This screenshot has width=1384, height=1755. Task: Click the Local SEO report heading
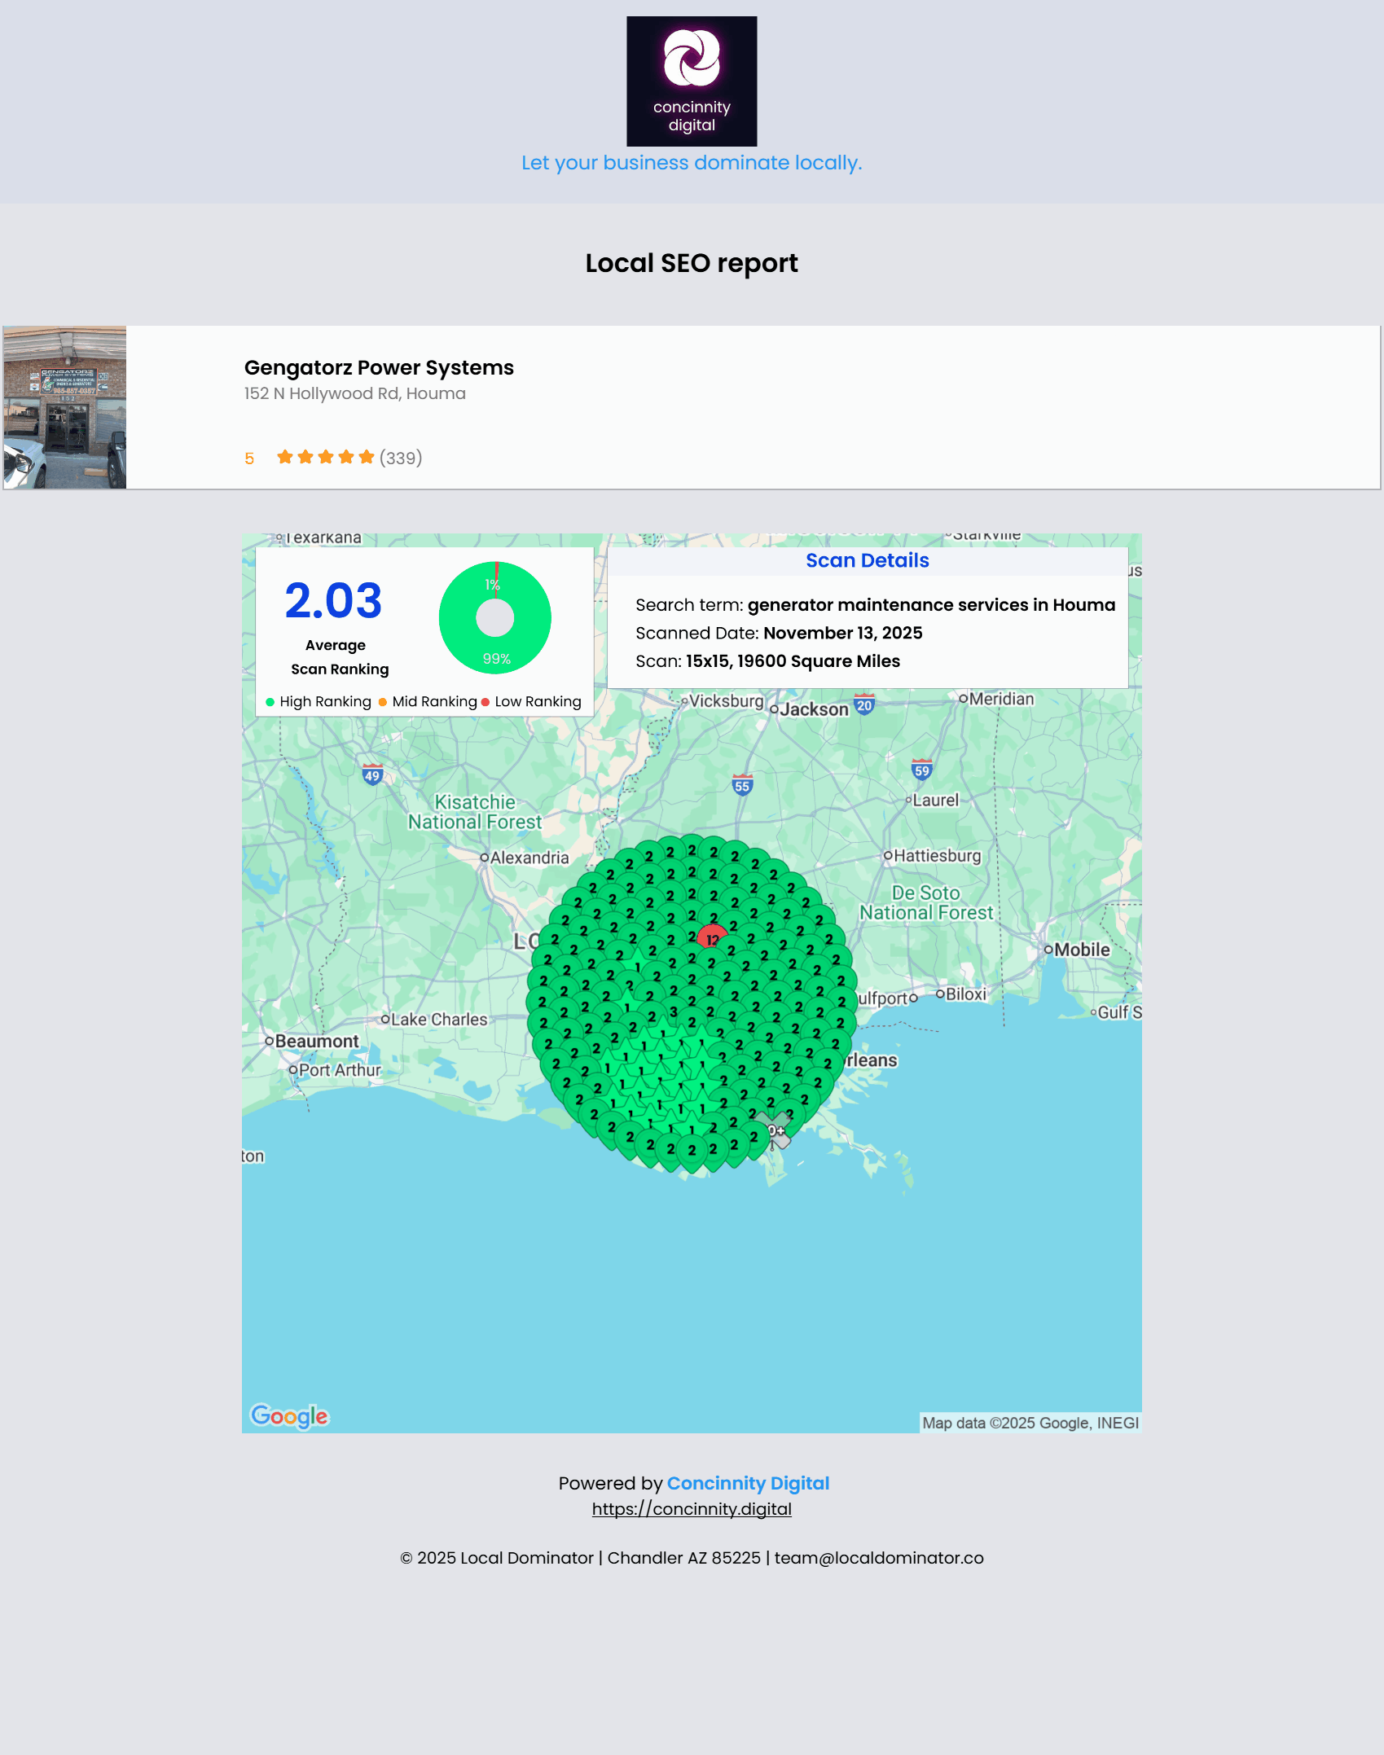692,263
